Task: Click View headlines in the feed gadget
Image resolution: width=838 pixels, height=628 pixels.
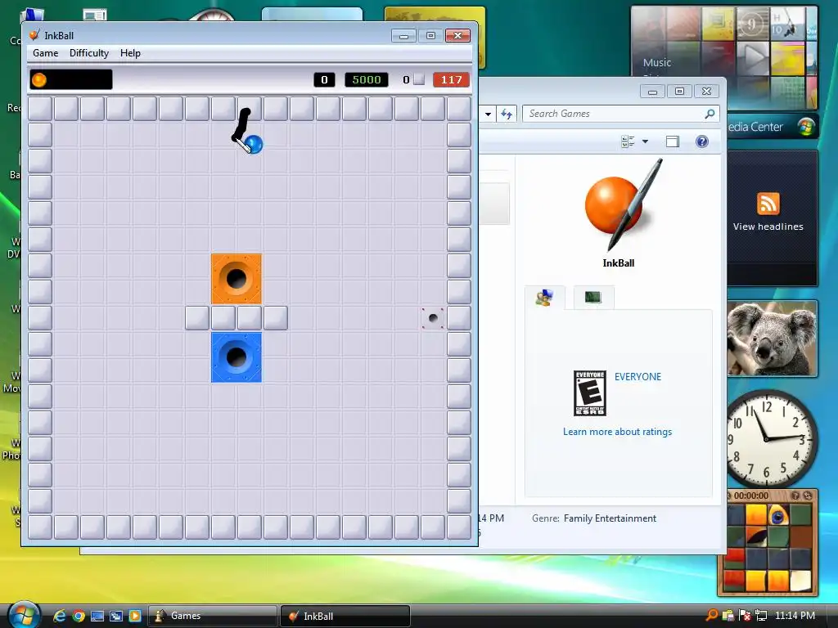Action: 768,227
